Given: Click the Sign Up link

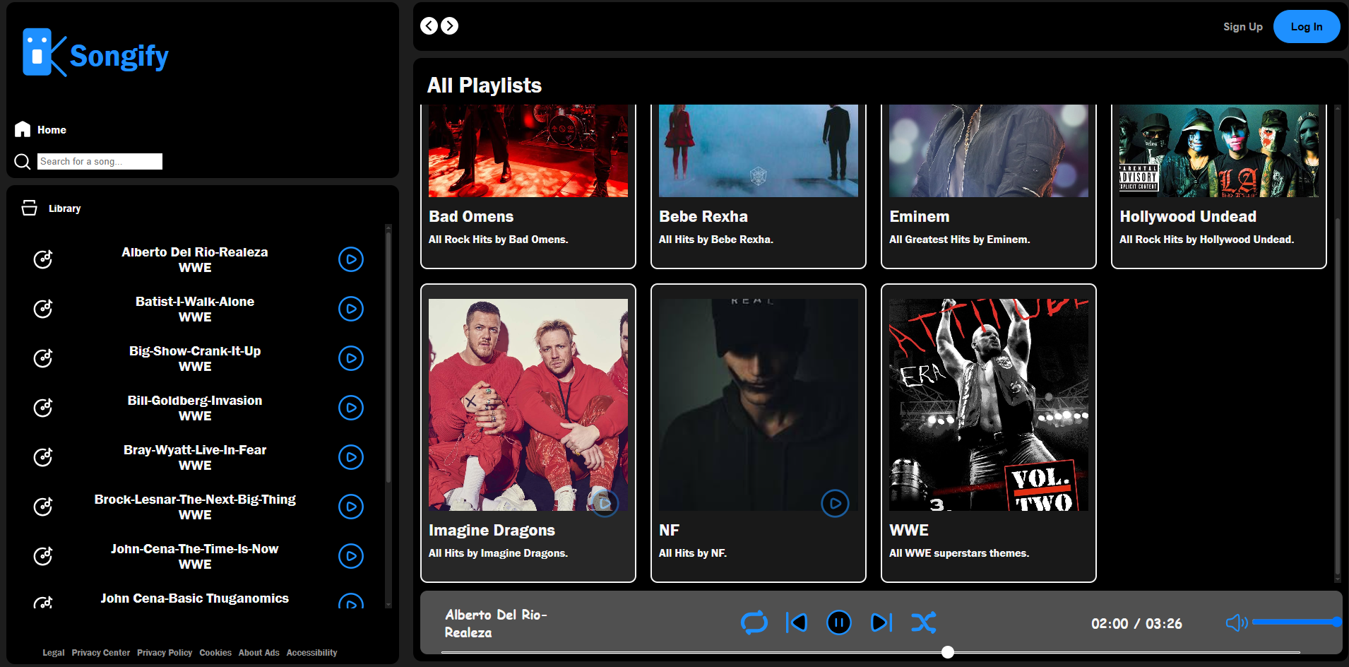Looking at the screenshot, I should pos(1242,27).
